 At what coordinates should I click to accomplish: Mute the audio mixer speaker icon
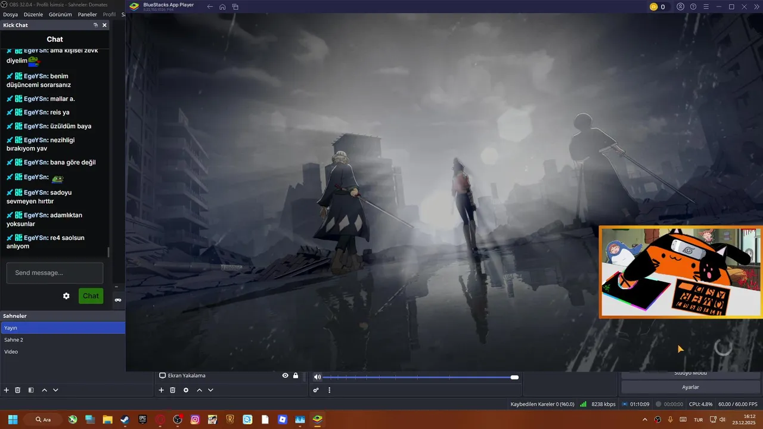point(317,377)
